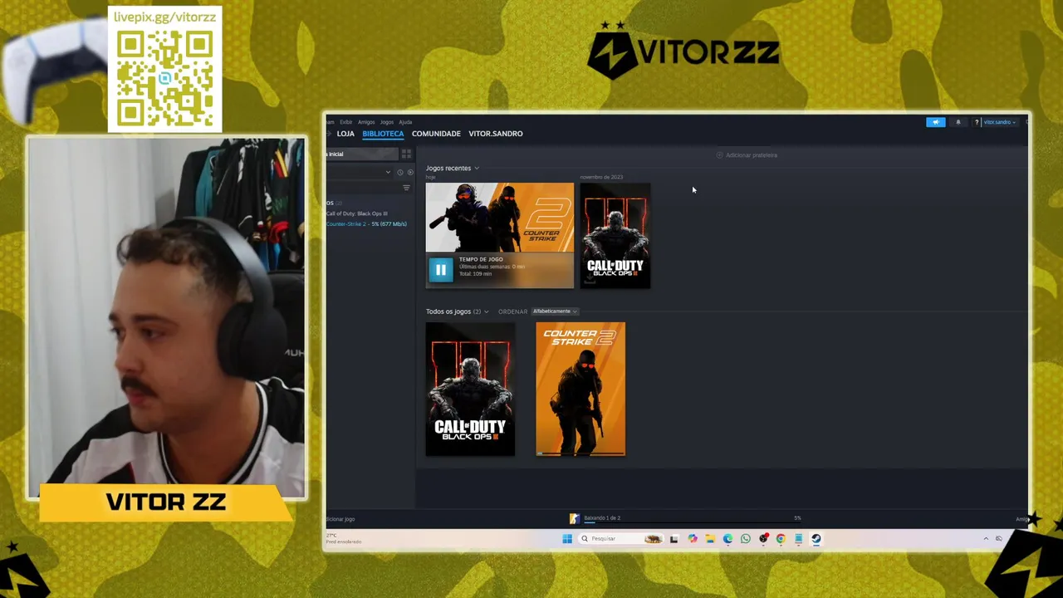Toggle recent activity clock filter icon
Viewport: 1063px width, 598px height.
(400, 173)
